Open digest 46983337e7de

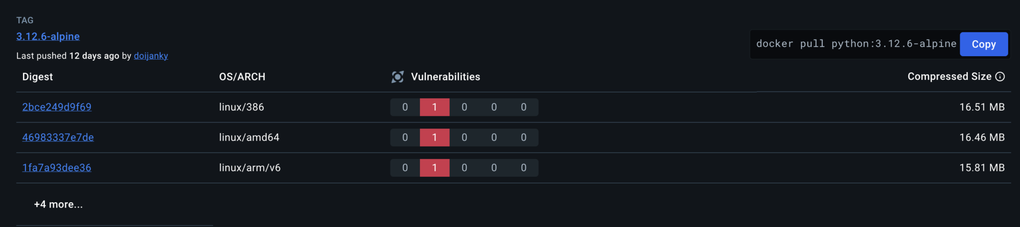coord(58,138)
